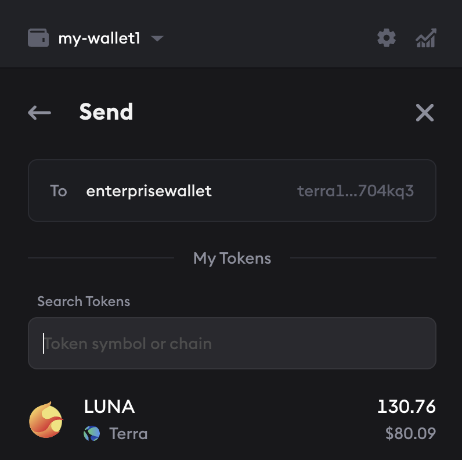Click the Terra chain globe icon
Viewport: 462px width, 460px height.
(92, 434)
